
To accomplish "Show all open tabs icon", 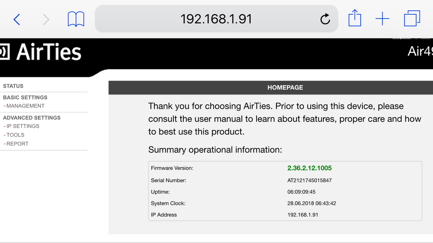I will (412, 19).
